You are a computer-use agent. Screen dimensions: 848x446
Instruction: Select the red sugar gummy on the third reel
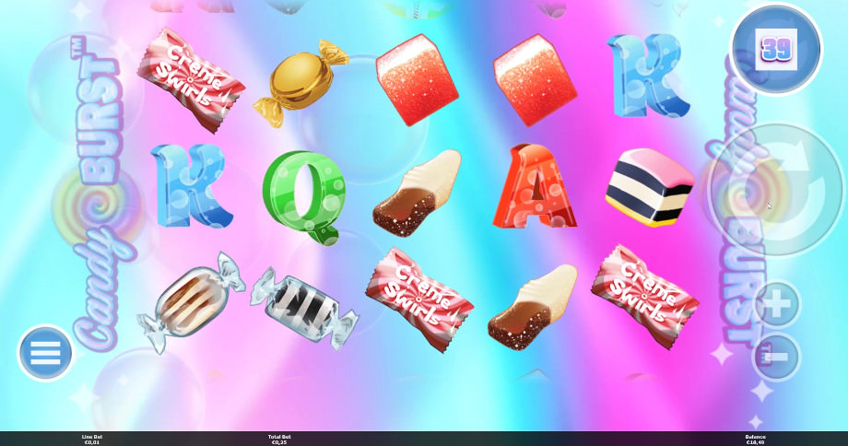point(417,80)
